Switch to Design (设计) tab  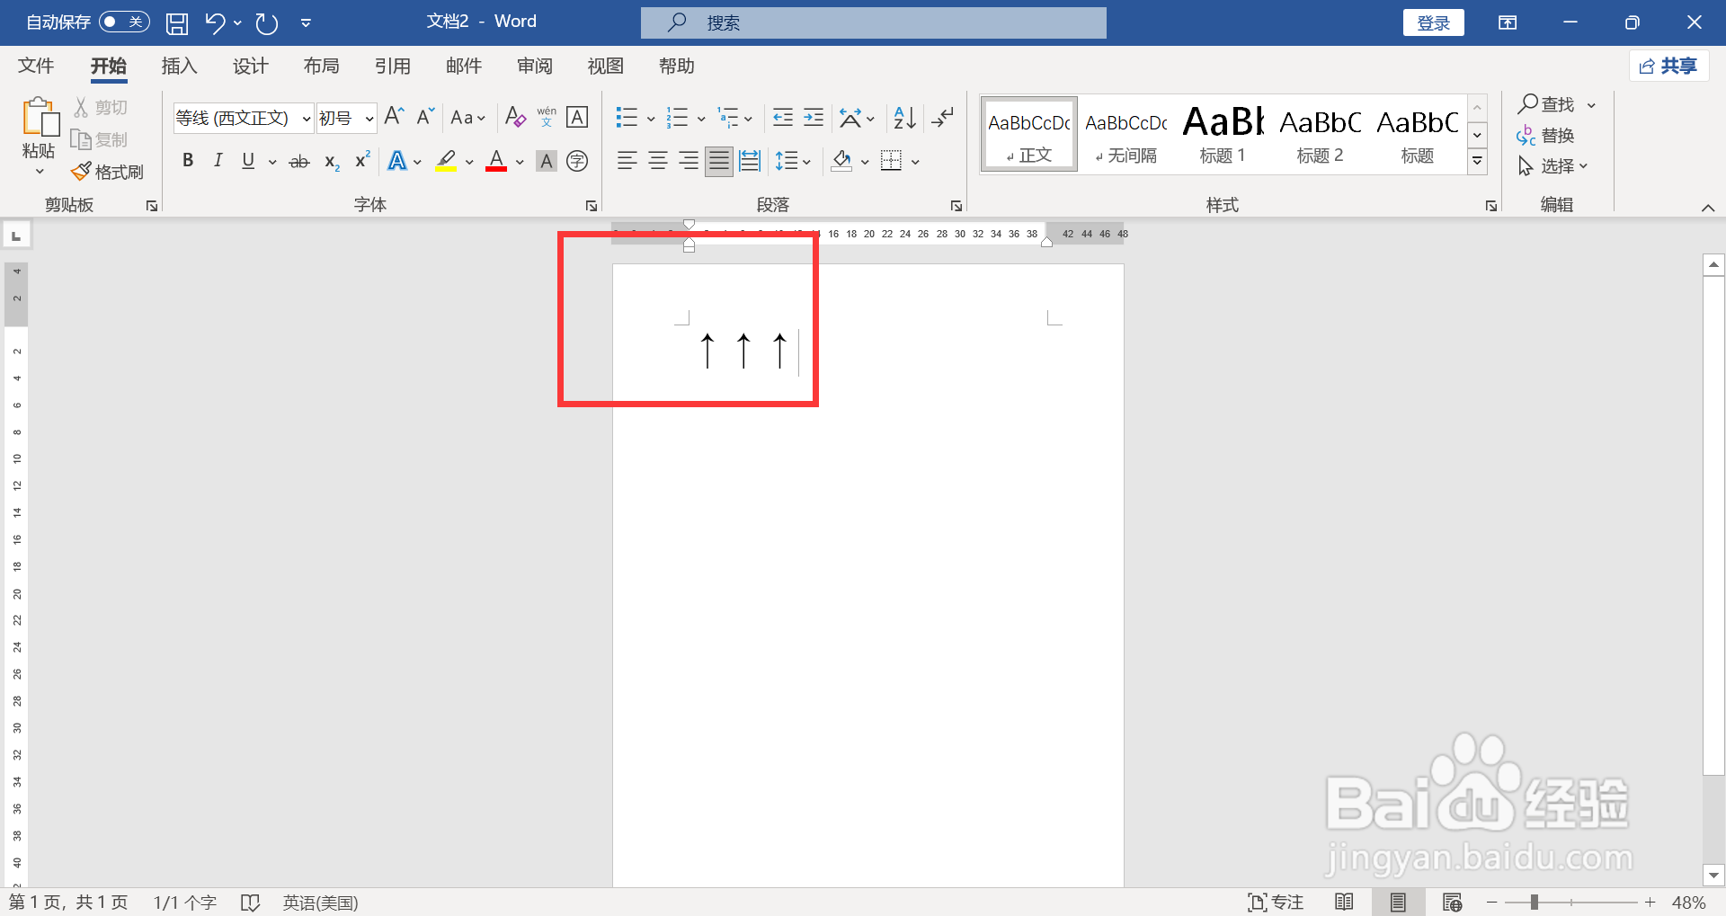[250, 66]
